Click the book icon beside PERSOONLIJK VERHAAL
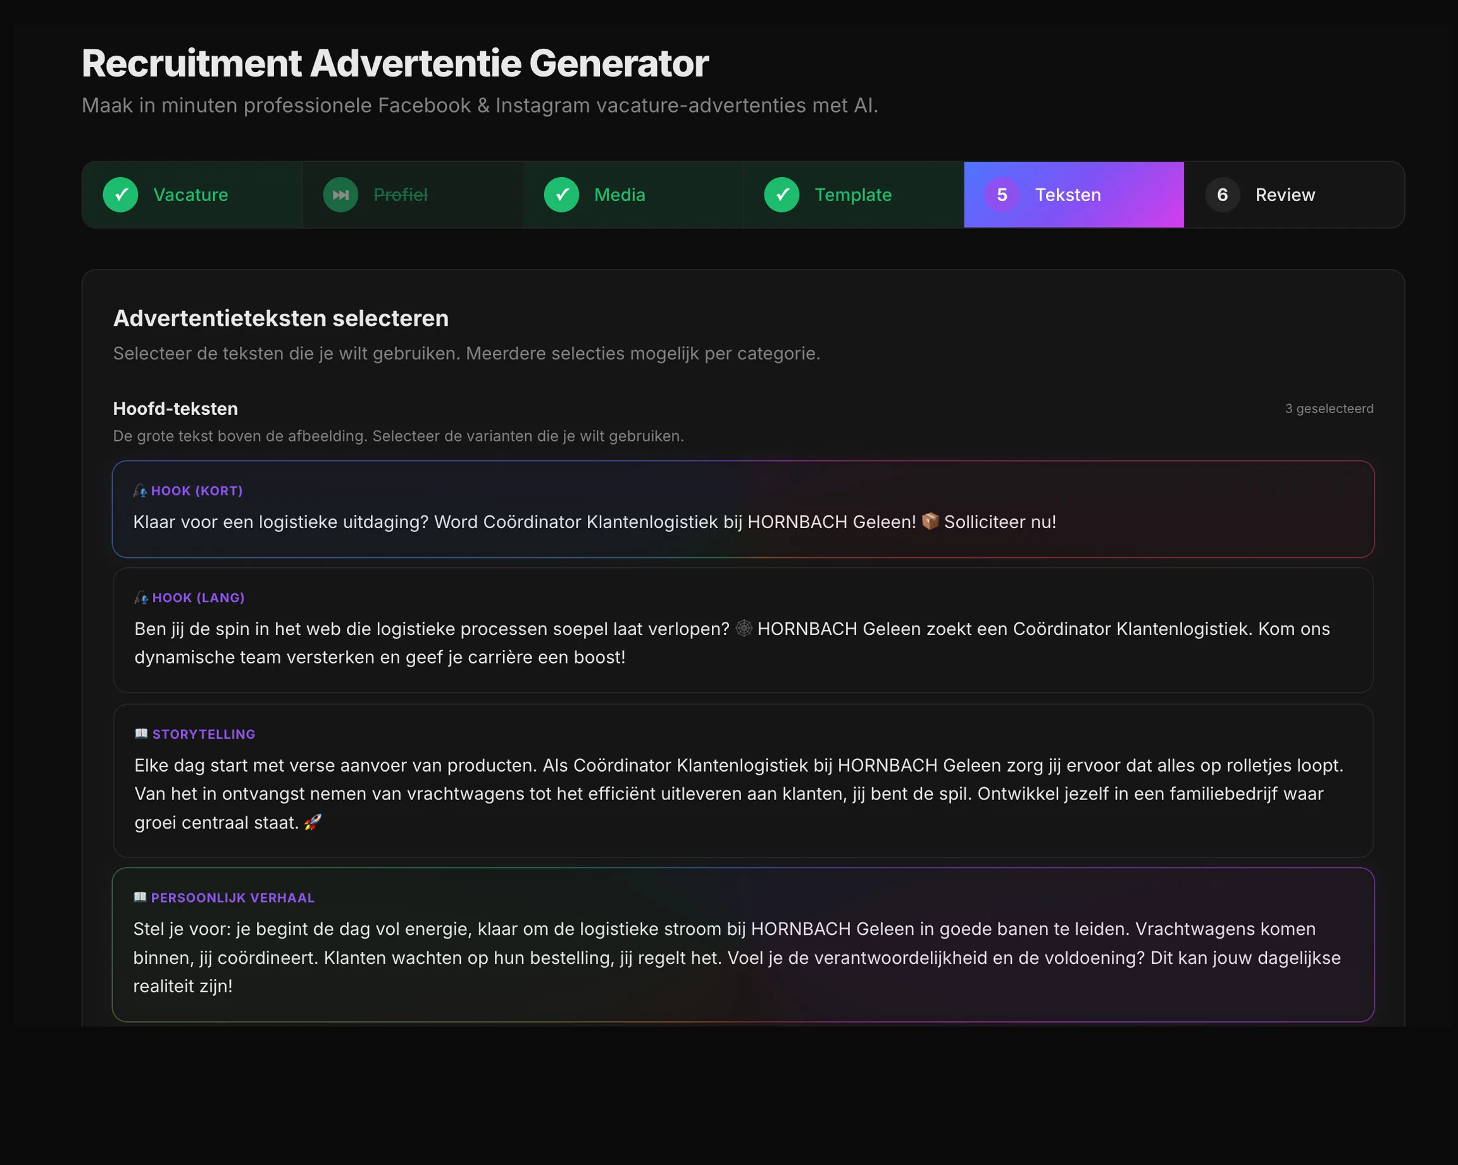1458x1165 pixels. pyautogui.click(x=140, y=897)
